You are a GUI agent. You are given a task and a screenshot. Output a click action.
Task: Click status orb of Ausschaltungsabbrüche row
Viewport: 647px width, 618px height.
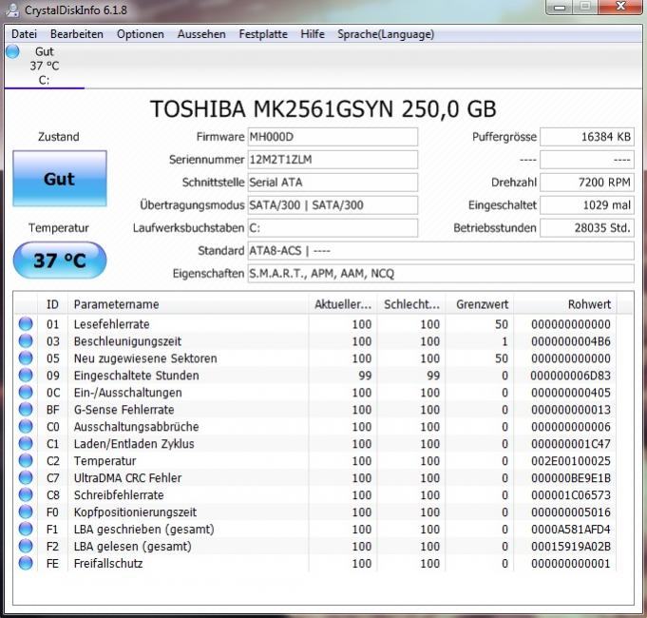coord(26,427)
